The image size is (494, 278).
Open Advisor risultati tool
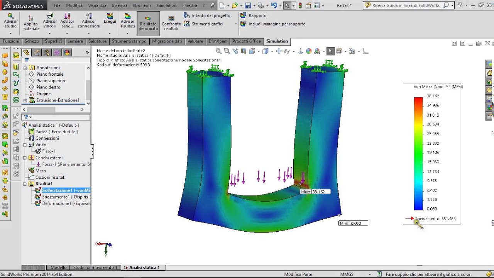[x=128, y=21]
